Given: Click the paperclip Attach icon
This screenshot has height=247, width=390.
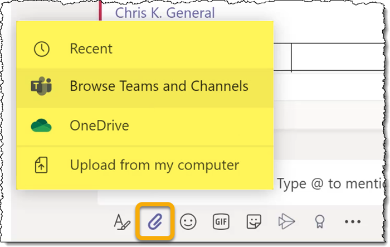Looking at the screenshot, I should [154, 222].
